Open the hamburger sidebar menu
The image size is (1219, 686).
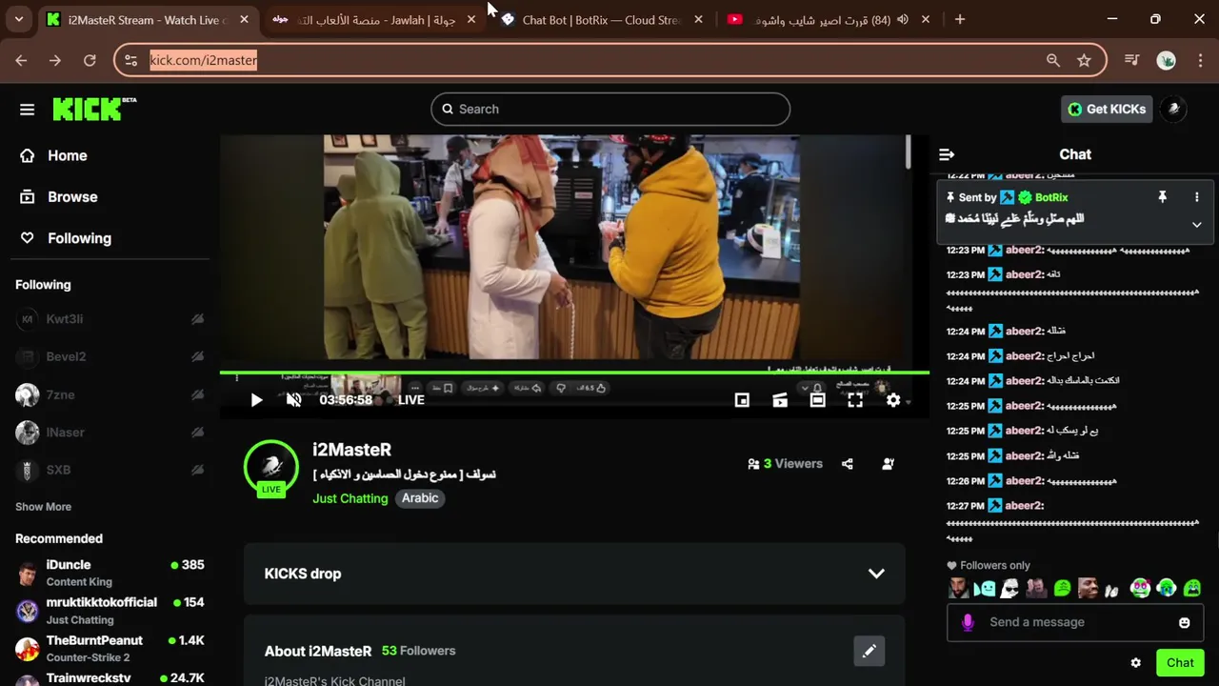27,110
